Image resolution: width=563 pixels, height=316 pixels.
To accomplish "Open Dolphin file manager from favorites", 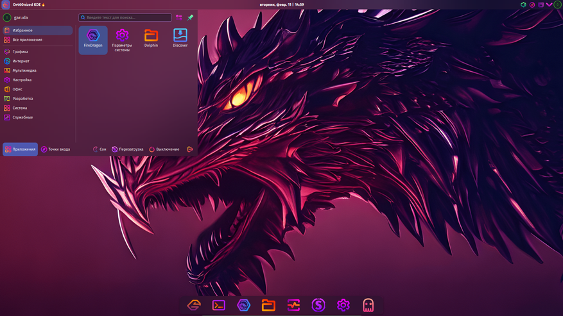I will (151, 38).
